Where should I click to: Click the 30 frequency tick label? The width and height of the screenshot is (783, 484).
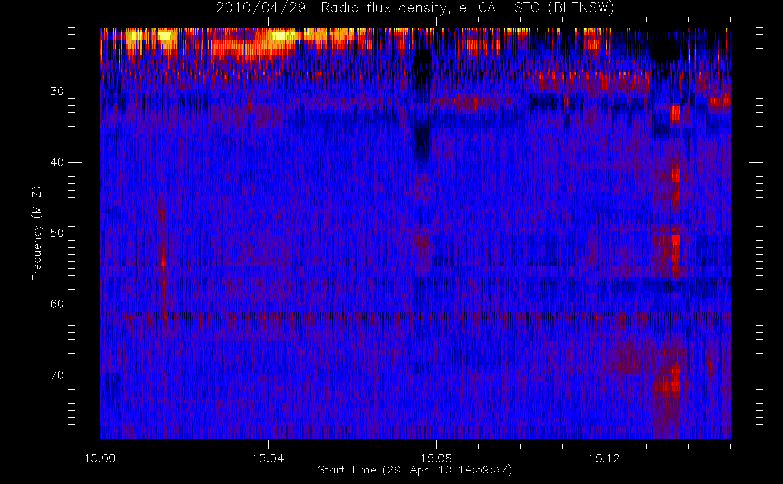tap(57, 91)
